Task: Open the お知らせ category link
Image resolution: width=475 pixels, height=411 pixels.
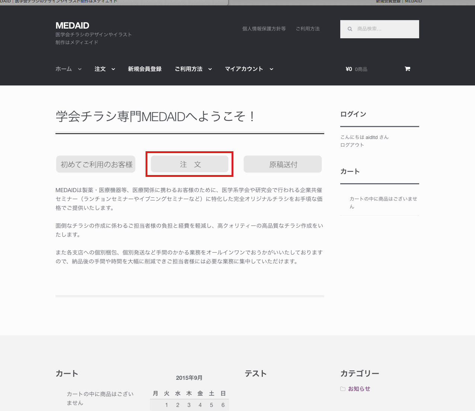Action: 359,389
